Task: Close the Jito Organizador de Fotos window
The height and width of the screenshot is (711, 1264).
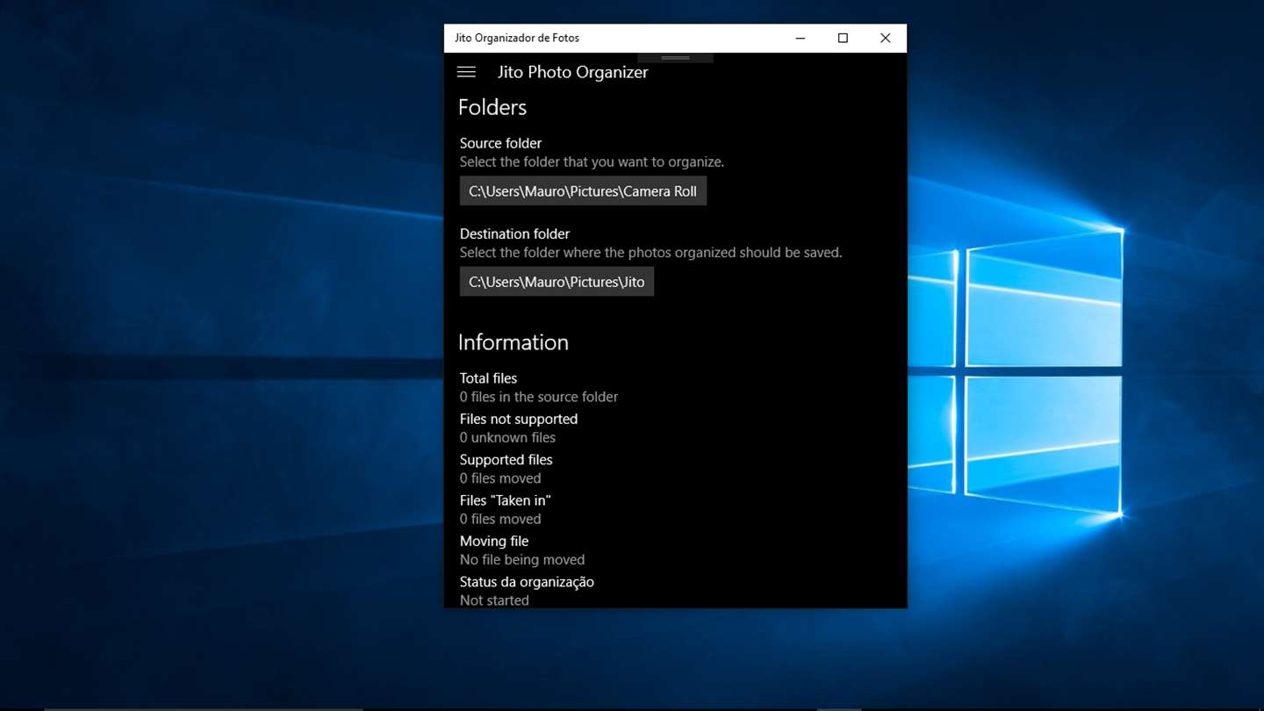Action: coord(885,38)
